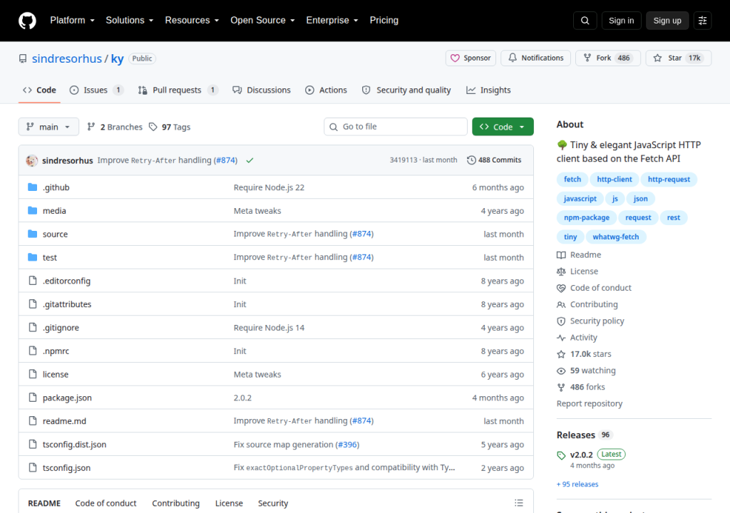
Task: Star the ky repository
Action: tap(679, 58)
